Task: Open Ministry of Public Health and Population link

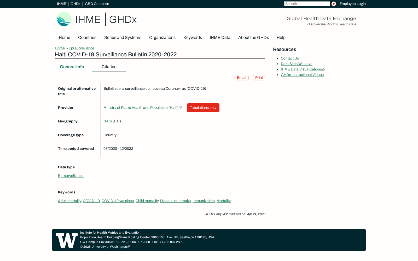Action: click(x=141, y=108)
